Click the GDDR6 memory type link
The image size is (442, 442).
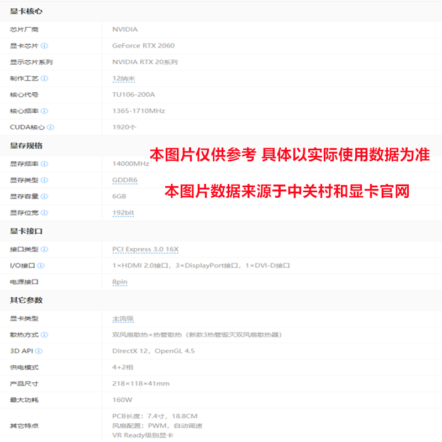[x=125, y=180]
